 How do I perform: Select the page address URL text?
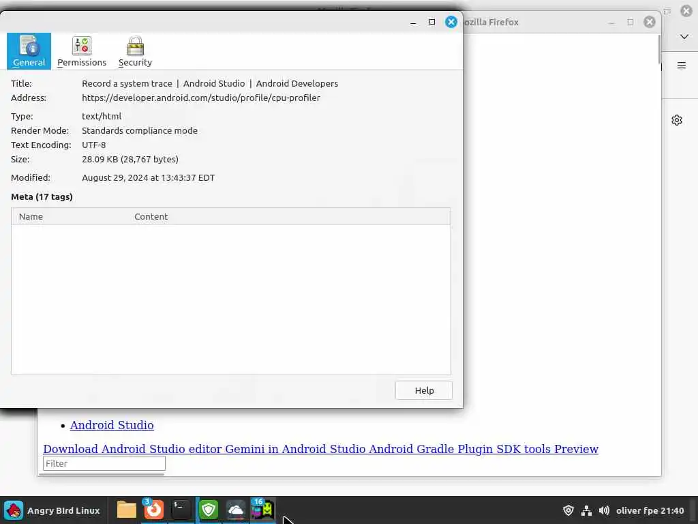pyautogui.click(x=201, y=98)
